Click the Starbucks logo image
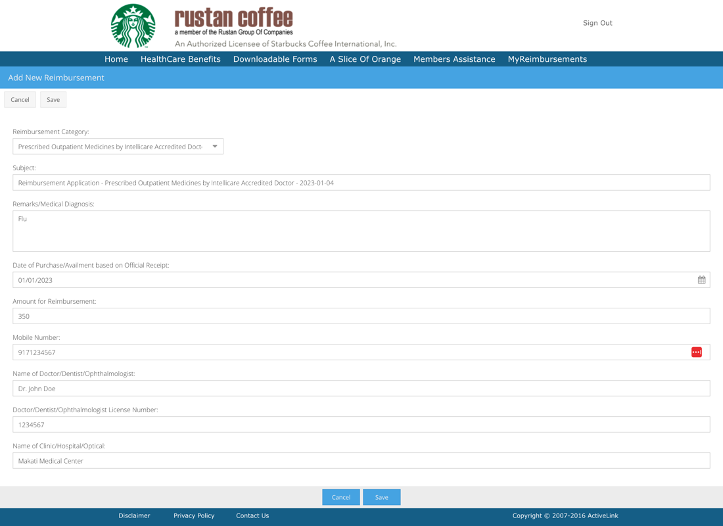Screen dimensions: 723x526 [x=133, y=26]
